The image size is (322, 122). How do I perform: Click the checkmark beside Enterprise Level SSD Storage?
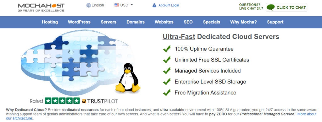[x=167, y=82]
